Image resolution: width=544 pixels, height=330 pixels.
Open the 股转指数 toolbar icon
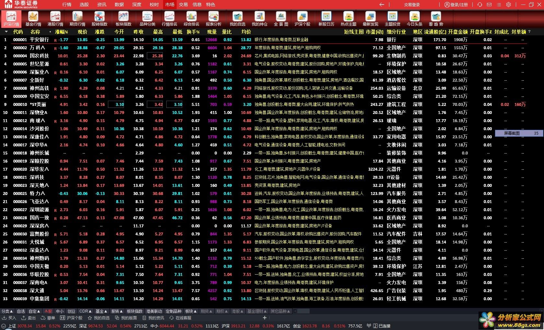[100, 19]
